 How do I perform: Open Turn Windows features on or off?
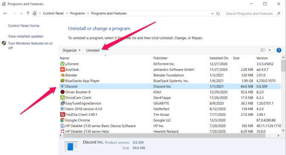point(30,45)
